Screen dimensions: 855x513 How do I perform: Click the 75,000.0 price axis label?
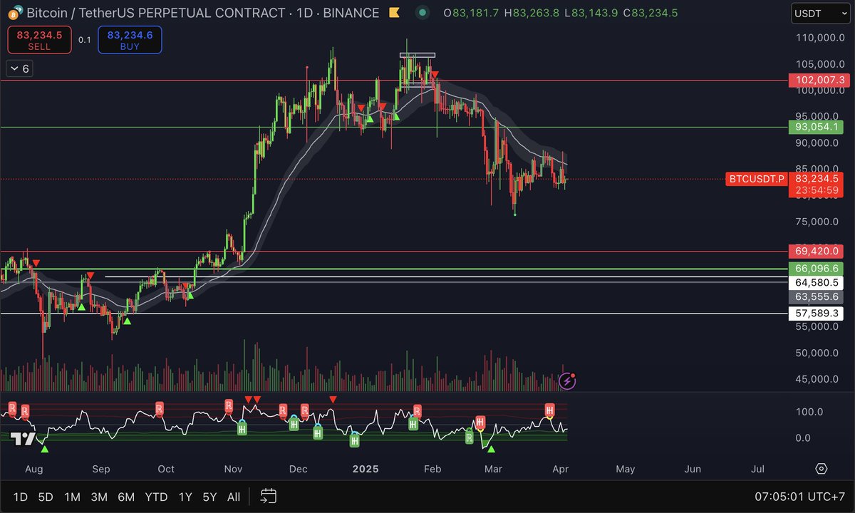coord(818,222)
